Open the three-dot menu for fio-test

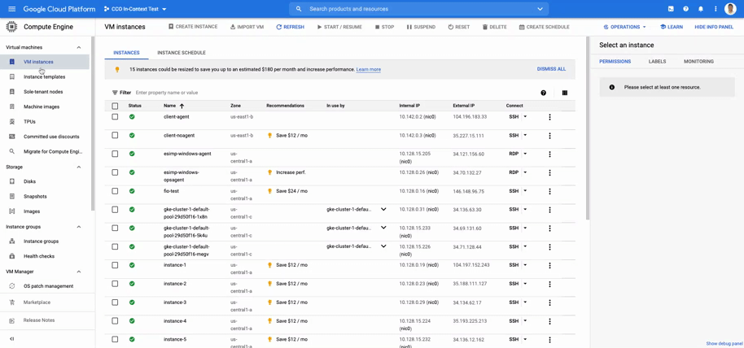pos(549,192)
